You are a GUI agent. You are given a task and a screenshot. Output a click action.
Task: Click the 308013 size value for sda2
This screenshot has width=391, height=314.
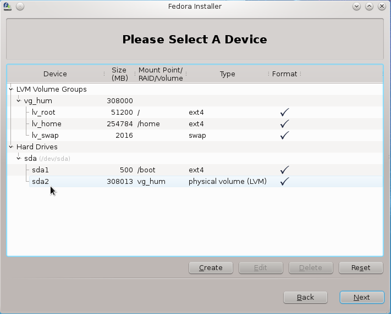[120, 182]
